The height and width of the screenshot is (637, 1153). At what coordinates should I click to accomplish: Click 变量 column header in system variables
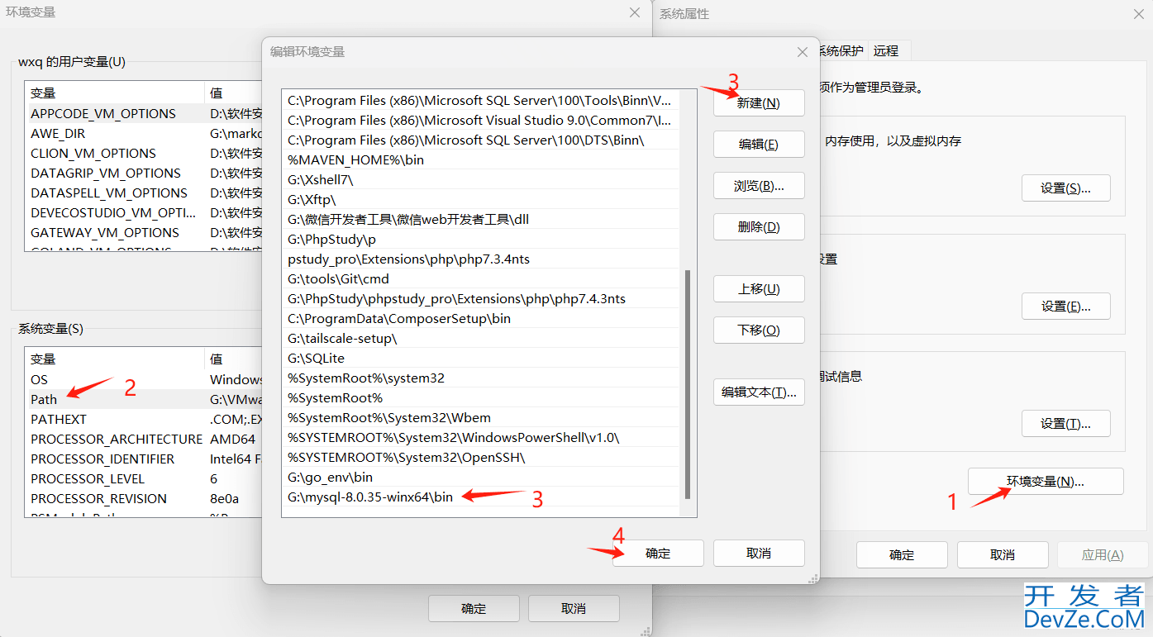(x=115, y=359)
